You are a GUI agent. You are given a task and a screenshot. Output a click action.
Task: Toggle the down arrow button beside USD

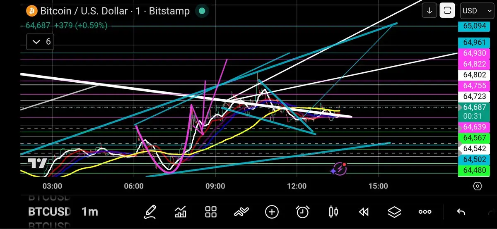click(x=429, y=11)
